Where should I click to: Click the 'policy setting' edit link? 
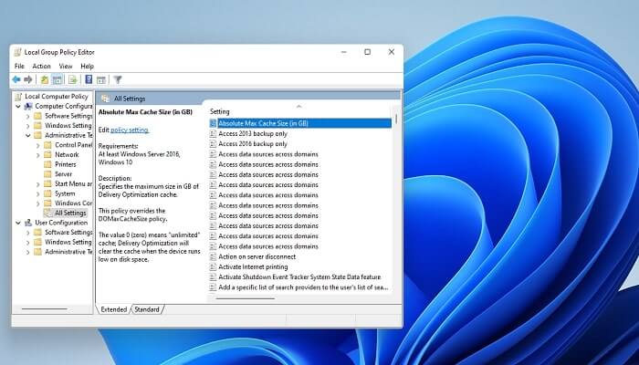pyautogui.click(x=130, y=130)
